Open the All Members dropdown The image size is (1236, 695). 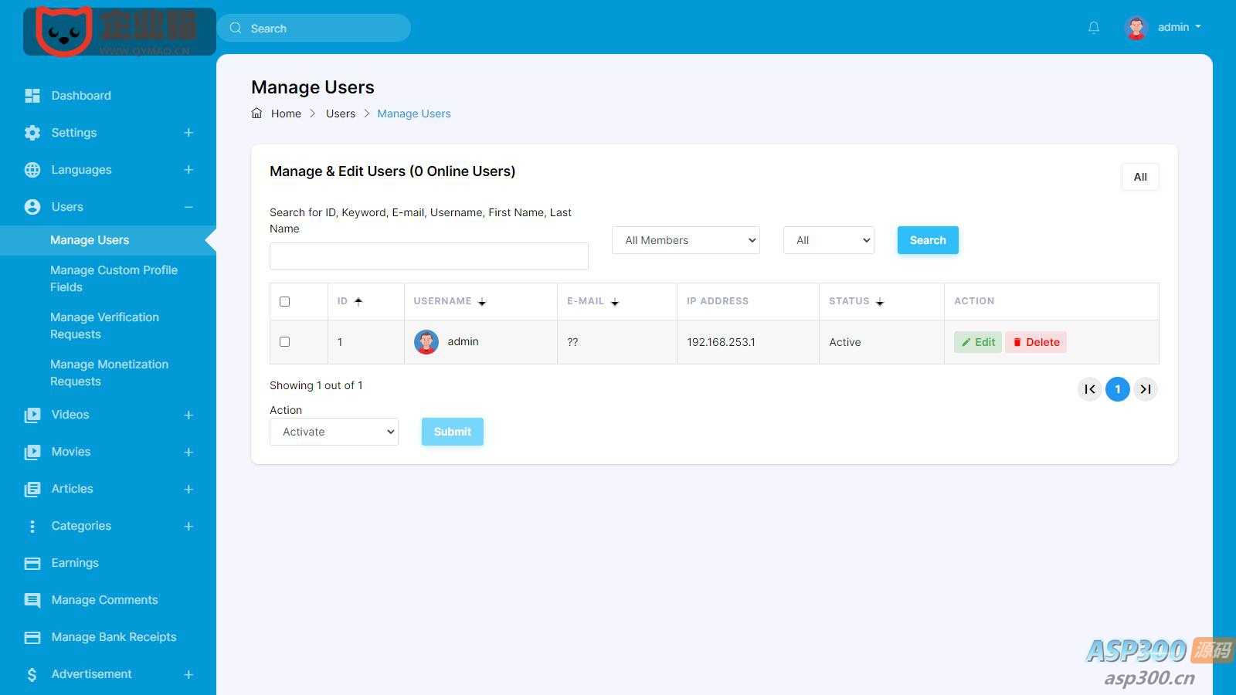tap(685, 240)
